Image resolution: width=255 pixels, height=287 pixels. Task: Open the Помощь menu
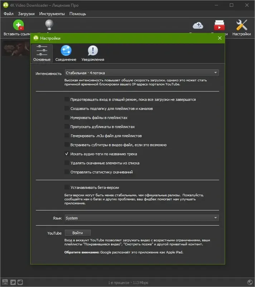click(x=78, y=14)
